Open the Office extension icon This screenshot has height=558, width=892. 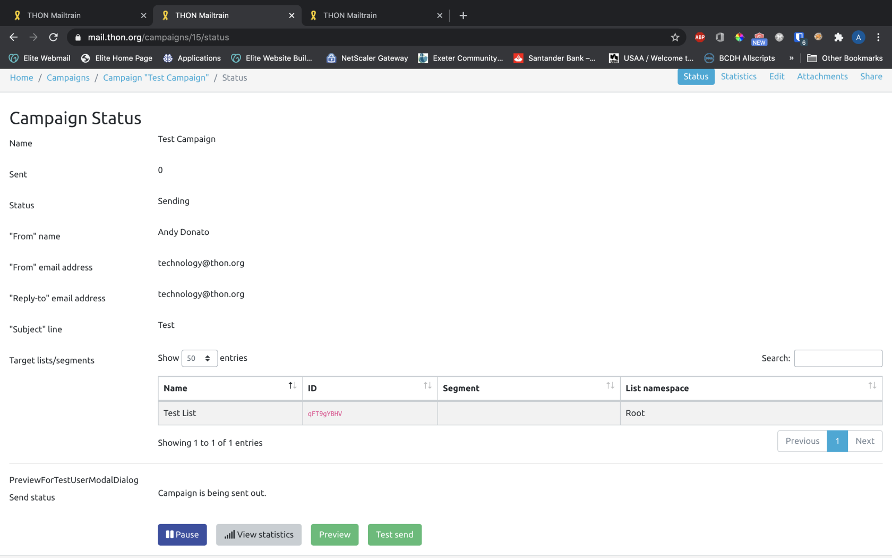[719, 37]
